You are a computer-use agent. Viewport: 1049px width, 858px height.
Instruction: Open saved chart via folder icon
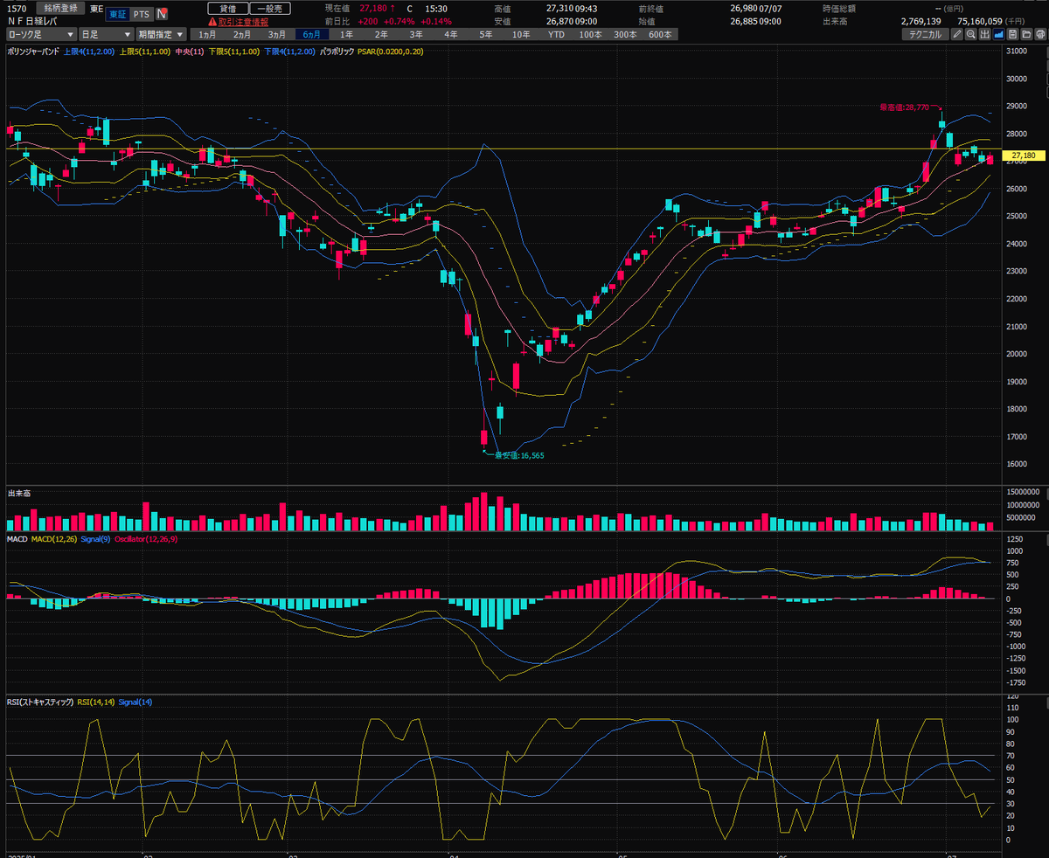tap(1026, 34)
